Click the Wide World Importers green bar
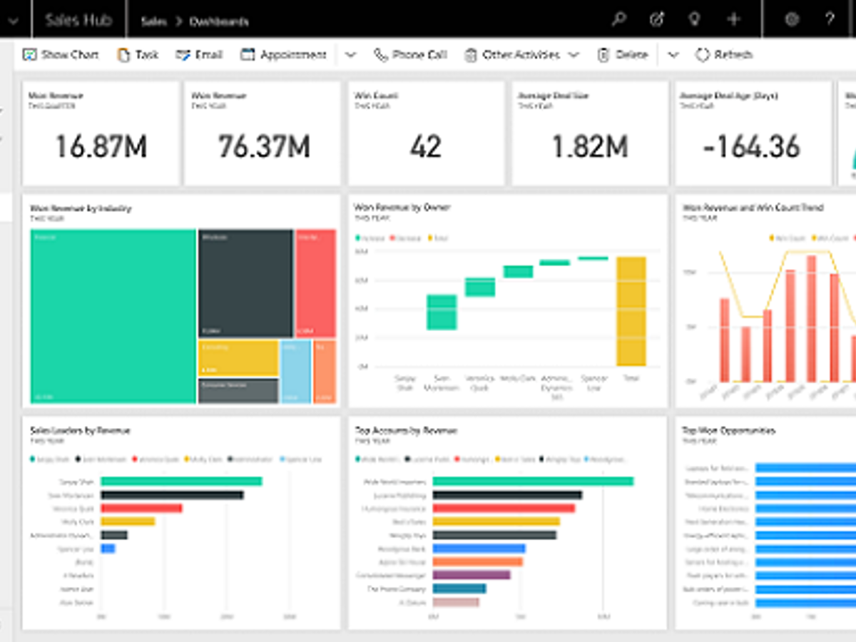The image size is (856, 642). tap(533, 481)
